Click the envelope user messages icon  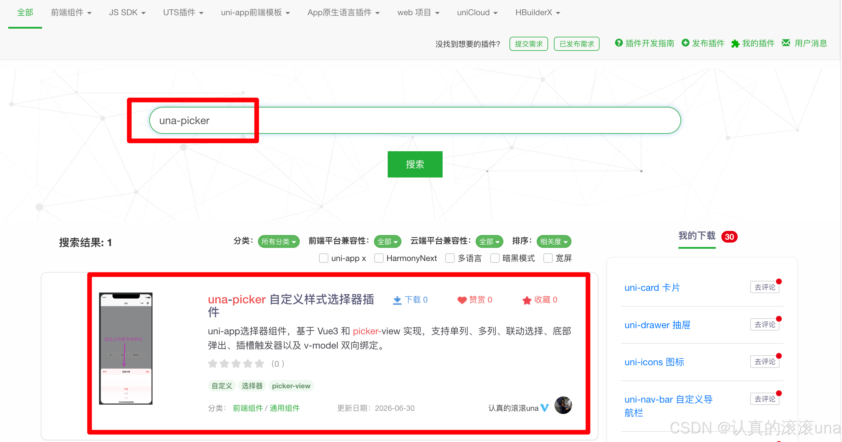786,43
